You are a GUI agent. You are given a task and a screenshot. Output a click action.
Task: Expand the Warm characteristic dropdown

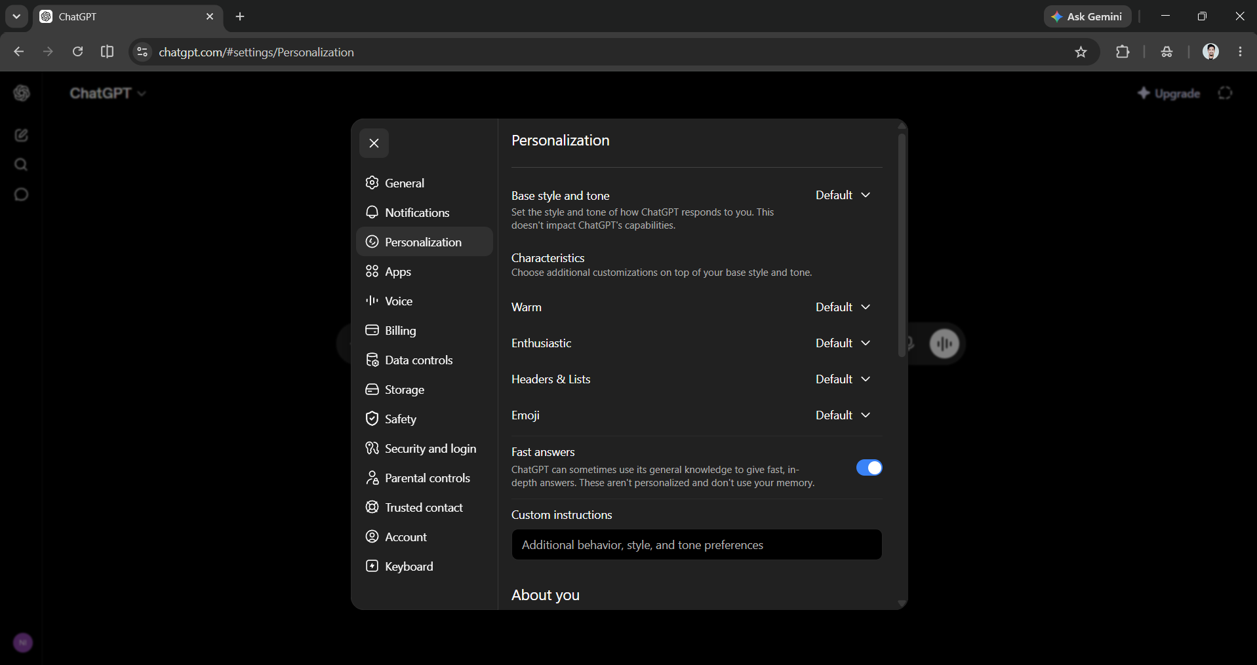pos(843,307)
